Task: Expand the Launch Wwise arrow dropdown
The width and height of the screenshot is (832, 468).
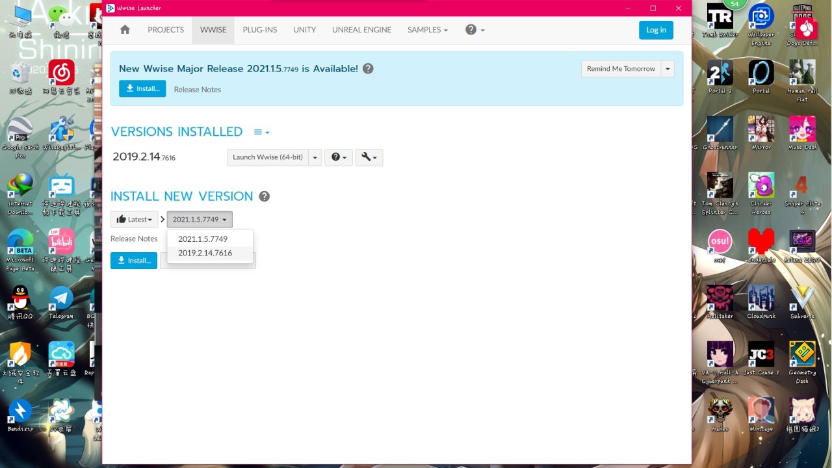Action: tap(315, 157)
